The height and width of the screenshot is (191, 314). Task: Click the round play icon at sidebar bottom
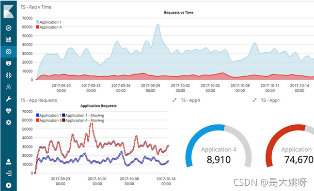coord(8,185)
